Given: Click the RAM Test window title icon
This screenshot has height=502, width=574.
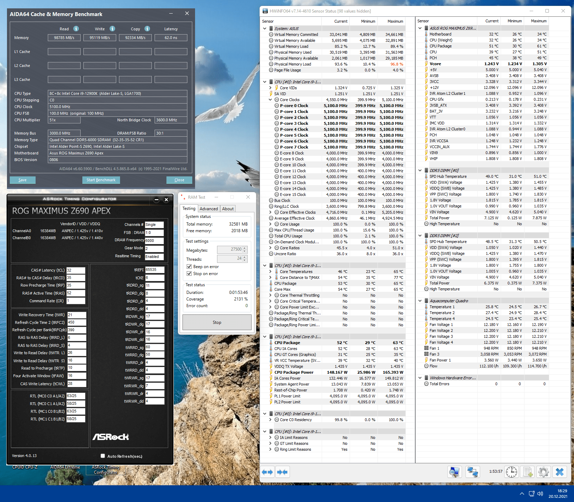Looking at the screenshot, I should click(x=182, y=197).
